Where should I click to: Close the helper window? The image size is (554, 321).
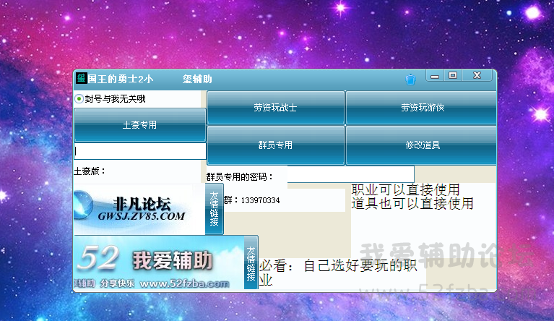[x=477, y=75]
